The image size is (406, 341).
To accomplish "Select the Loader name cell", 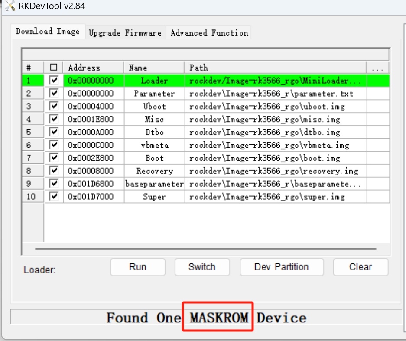I will (x=154, y=81).
